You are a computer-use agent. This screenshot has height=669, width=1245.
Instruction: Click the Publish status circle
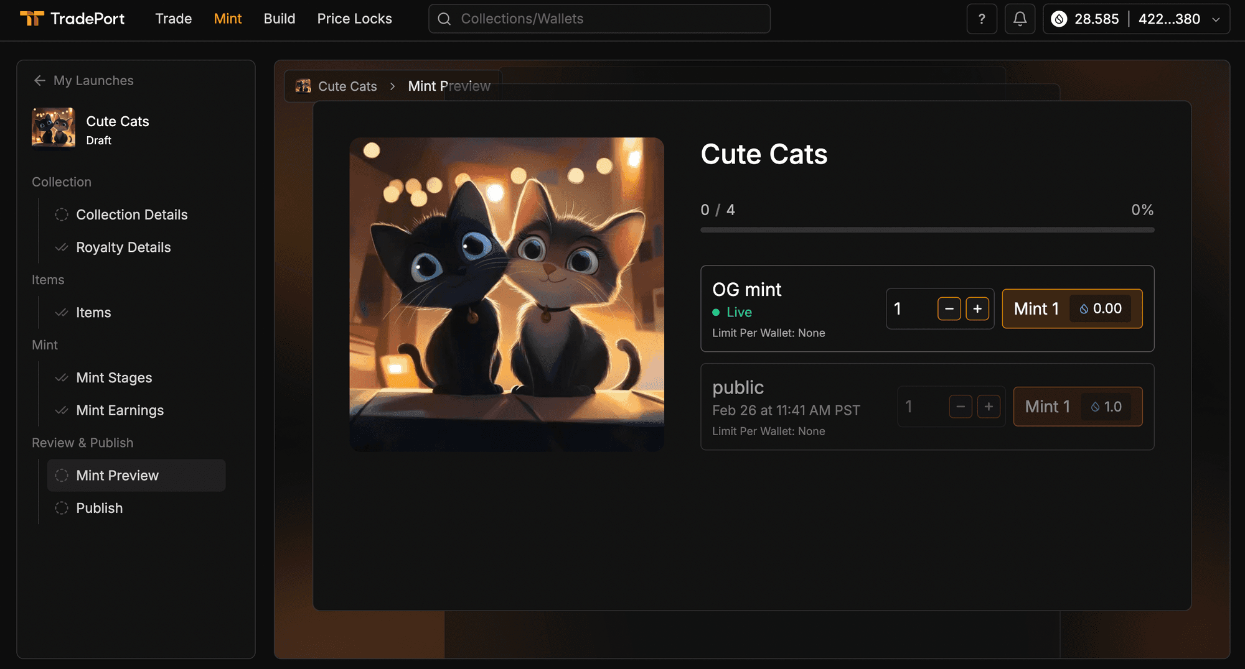coord(62,508)
